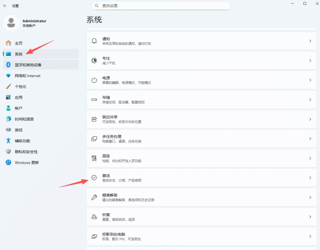Click the Administrator account name
Screen dimensions: 320x250
(34, 21)
